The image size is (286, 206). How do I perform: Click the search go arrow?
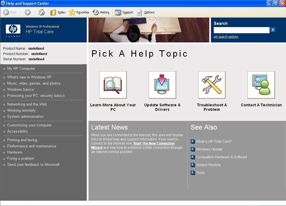[x=273, y=30]
